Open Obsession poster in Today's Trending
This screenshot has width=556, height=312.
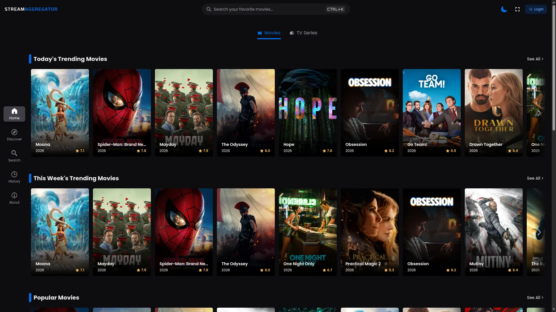370,113
